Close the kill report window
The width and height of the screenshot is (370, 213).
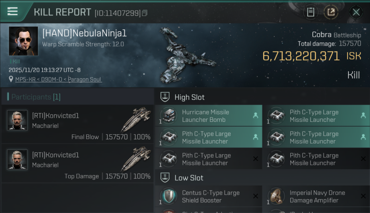coord(356,12)
